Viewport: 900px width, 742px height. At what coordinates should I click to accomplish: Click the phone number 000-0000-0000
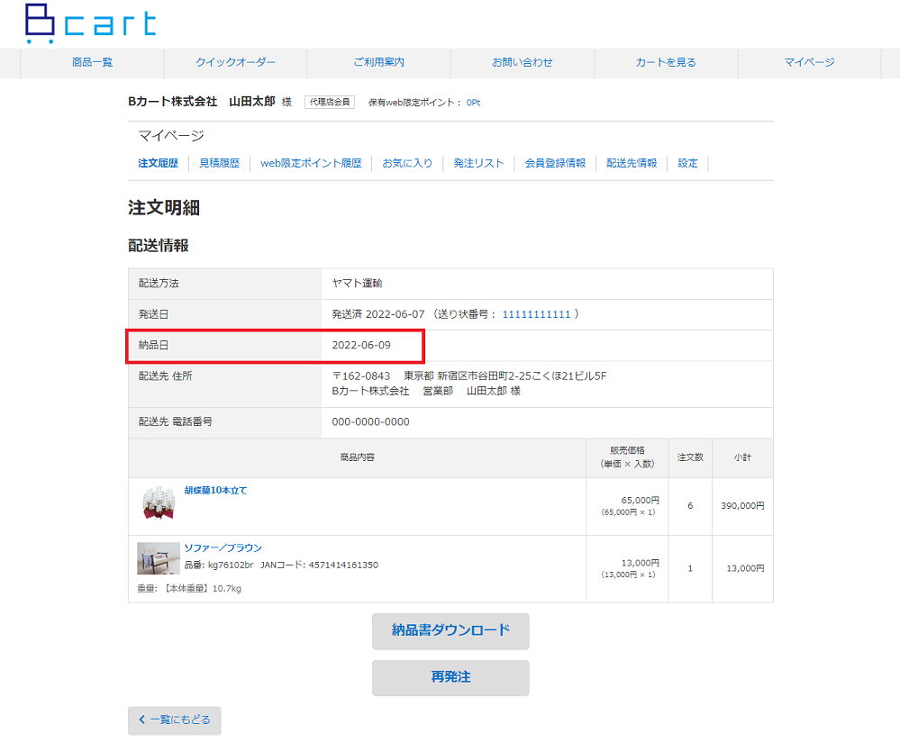[371, 422]
